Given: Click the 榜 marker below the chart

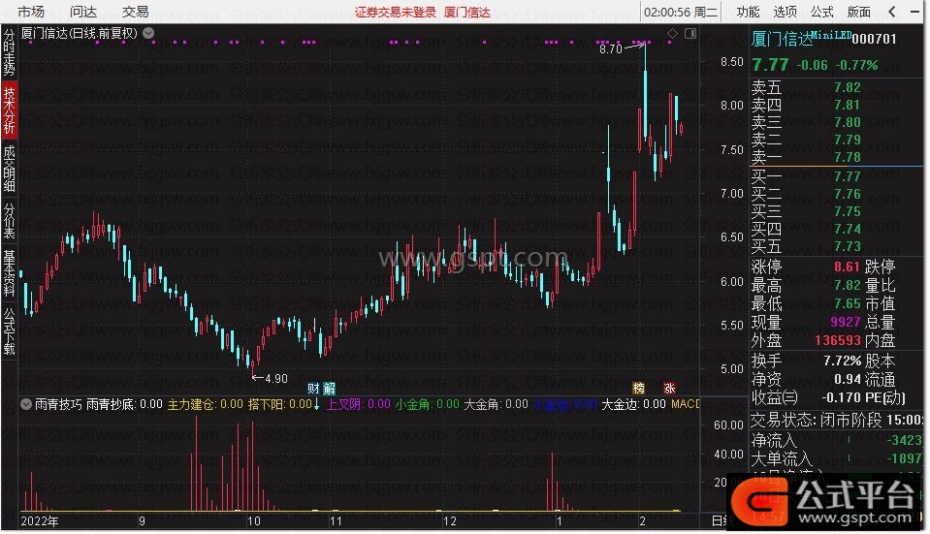Looking at the screenshot, I should (x=638, y=389).
